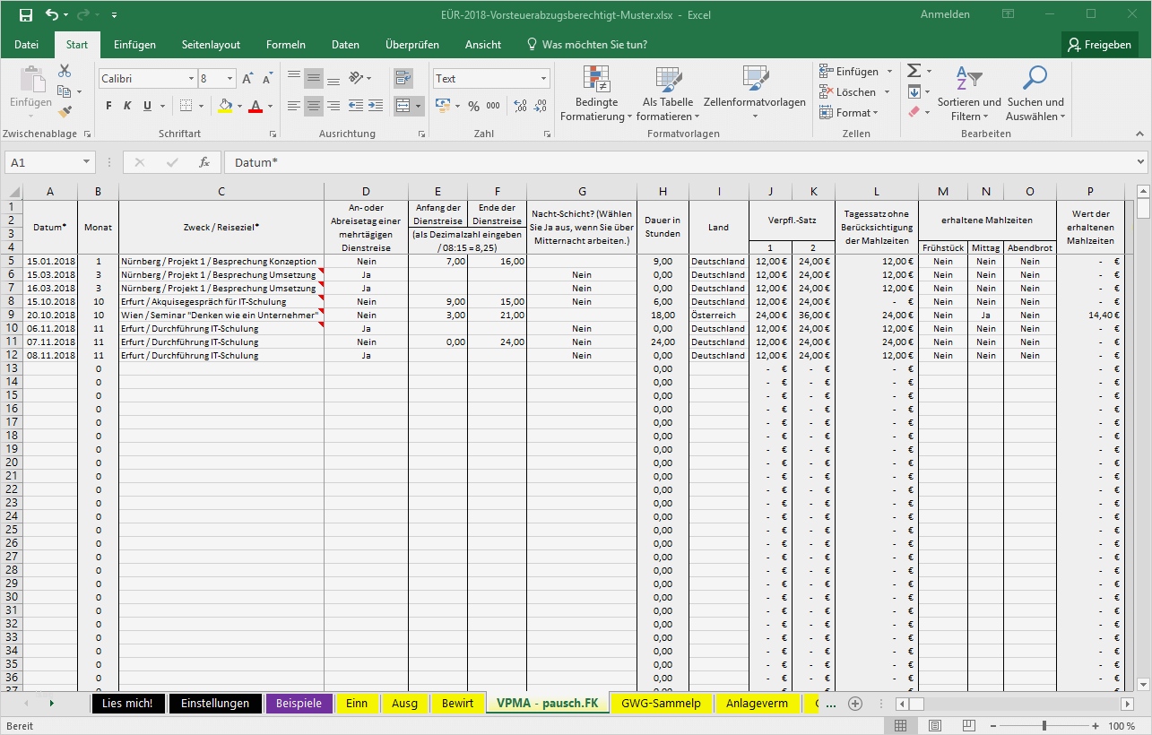
Task: Click the Freigeben button
Action: [1099, 44]
